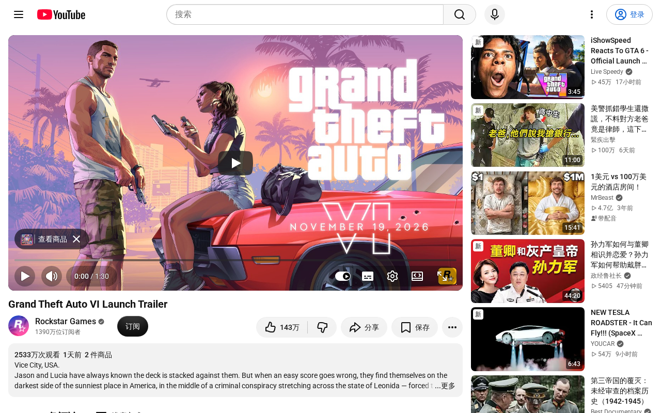This screenshot has width=661, height=413.
Task: Go to the YouTube home logo
Action: pyautogui.click(x=61, y=14)
